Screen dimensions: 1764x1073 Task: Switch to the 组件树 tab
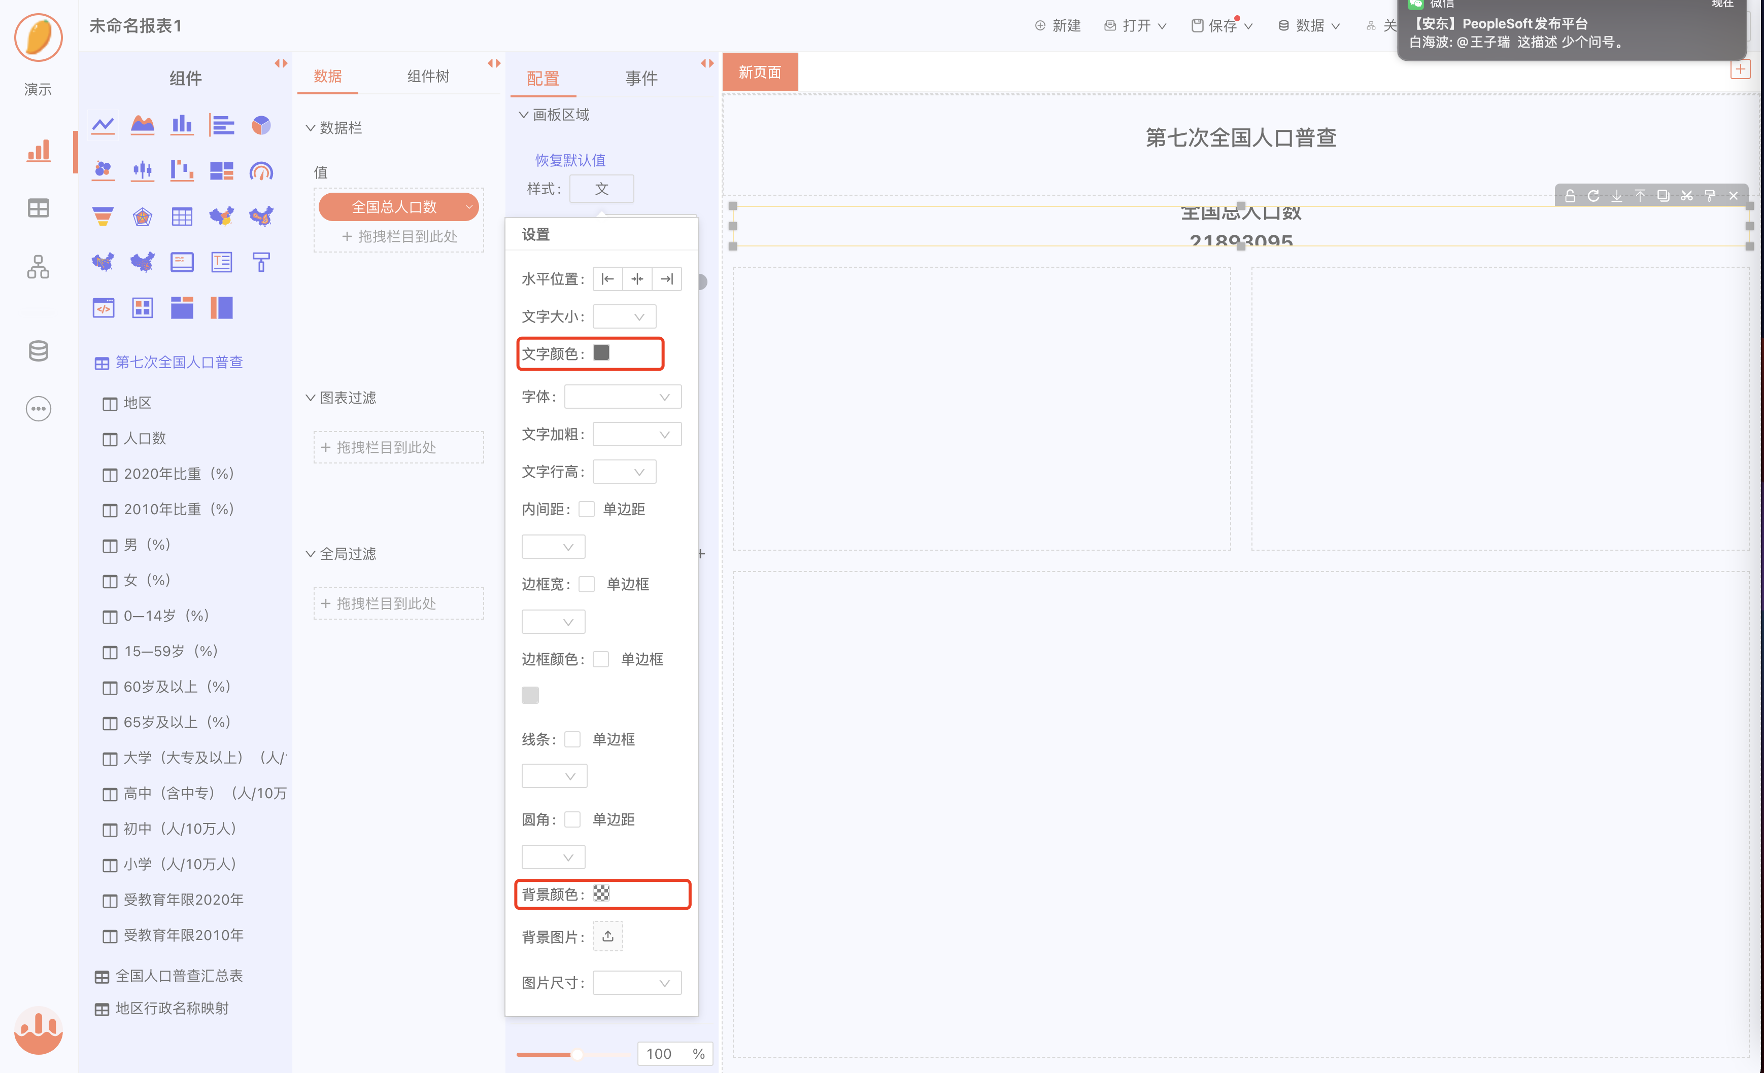tap(428, 76)
